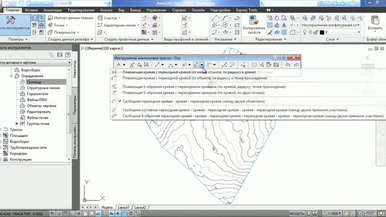The image size is (386, 217).
Task: Click the Delete PI icon in layout toolbar
Action: point(139,64)
